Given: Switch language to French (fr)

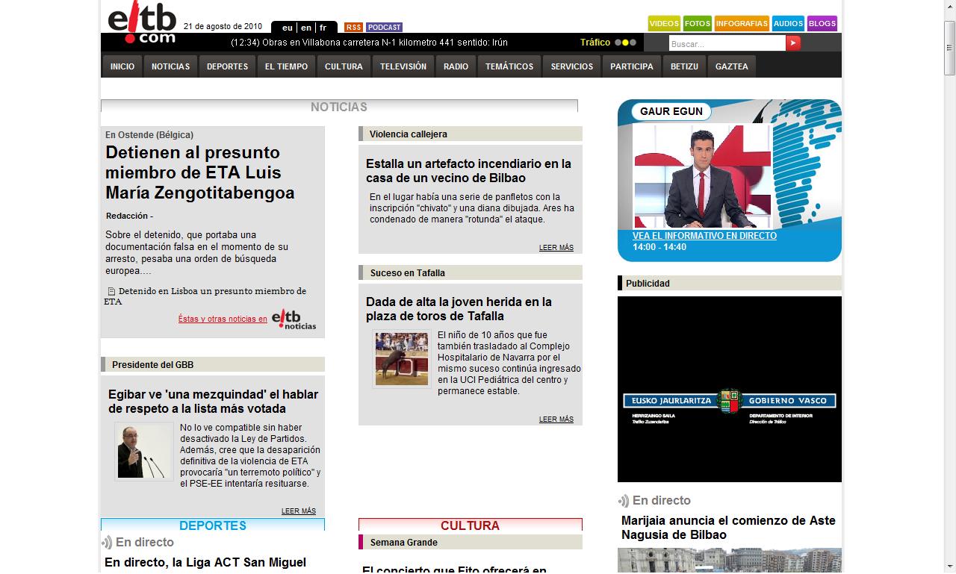Looking at the screenshot, I should [x=323, y=28].
